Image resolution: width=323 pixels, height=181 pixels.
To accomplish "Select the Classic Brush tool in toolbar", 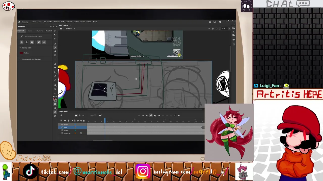I will point(55,47).
